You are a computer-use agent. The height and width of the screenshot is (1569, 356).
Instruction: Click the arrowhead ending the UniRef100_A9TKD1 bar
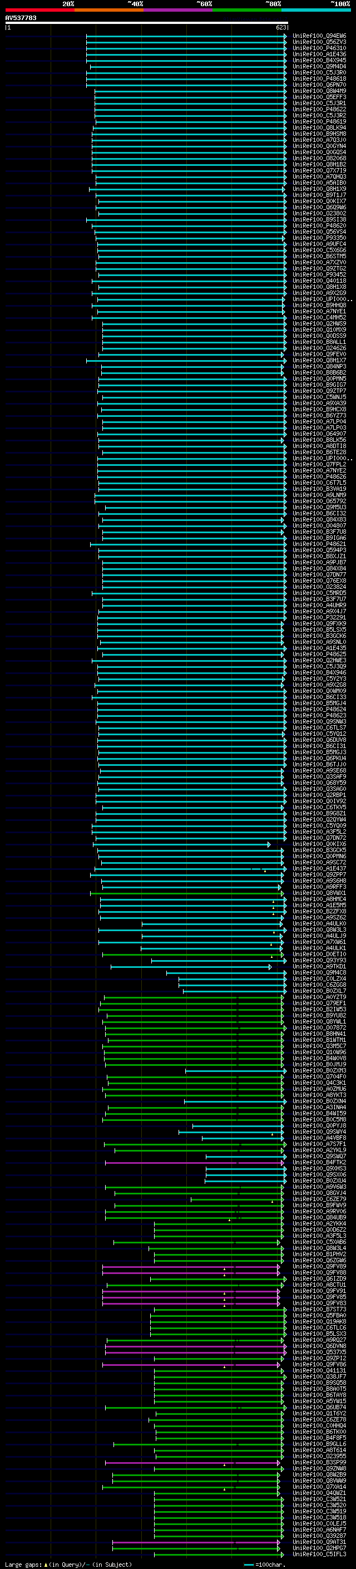coord(270,967)
